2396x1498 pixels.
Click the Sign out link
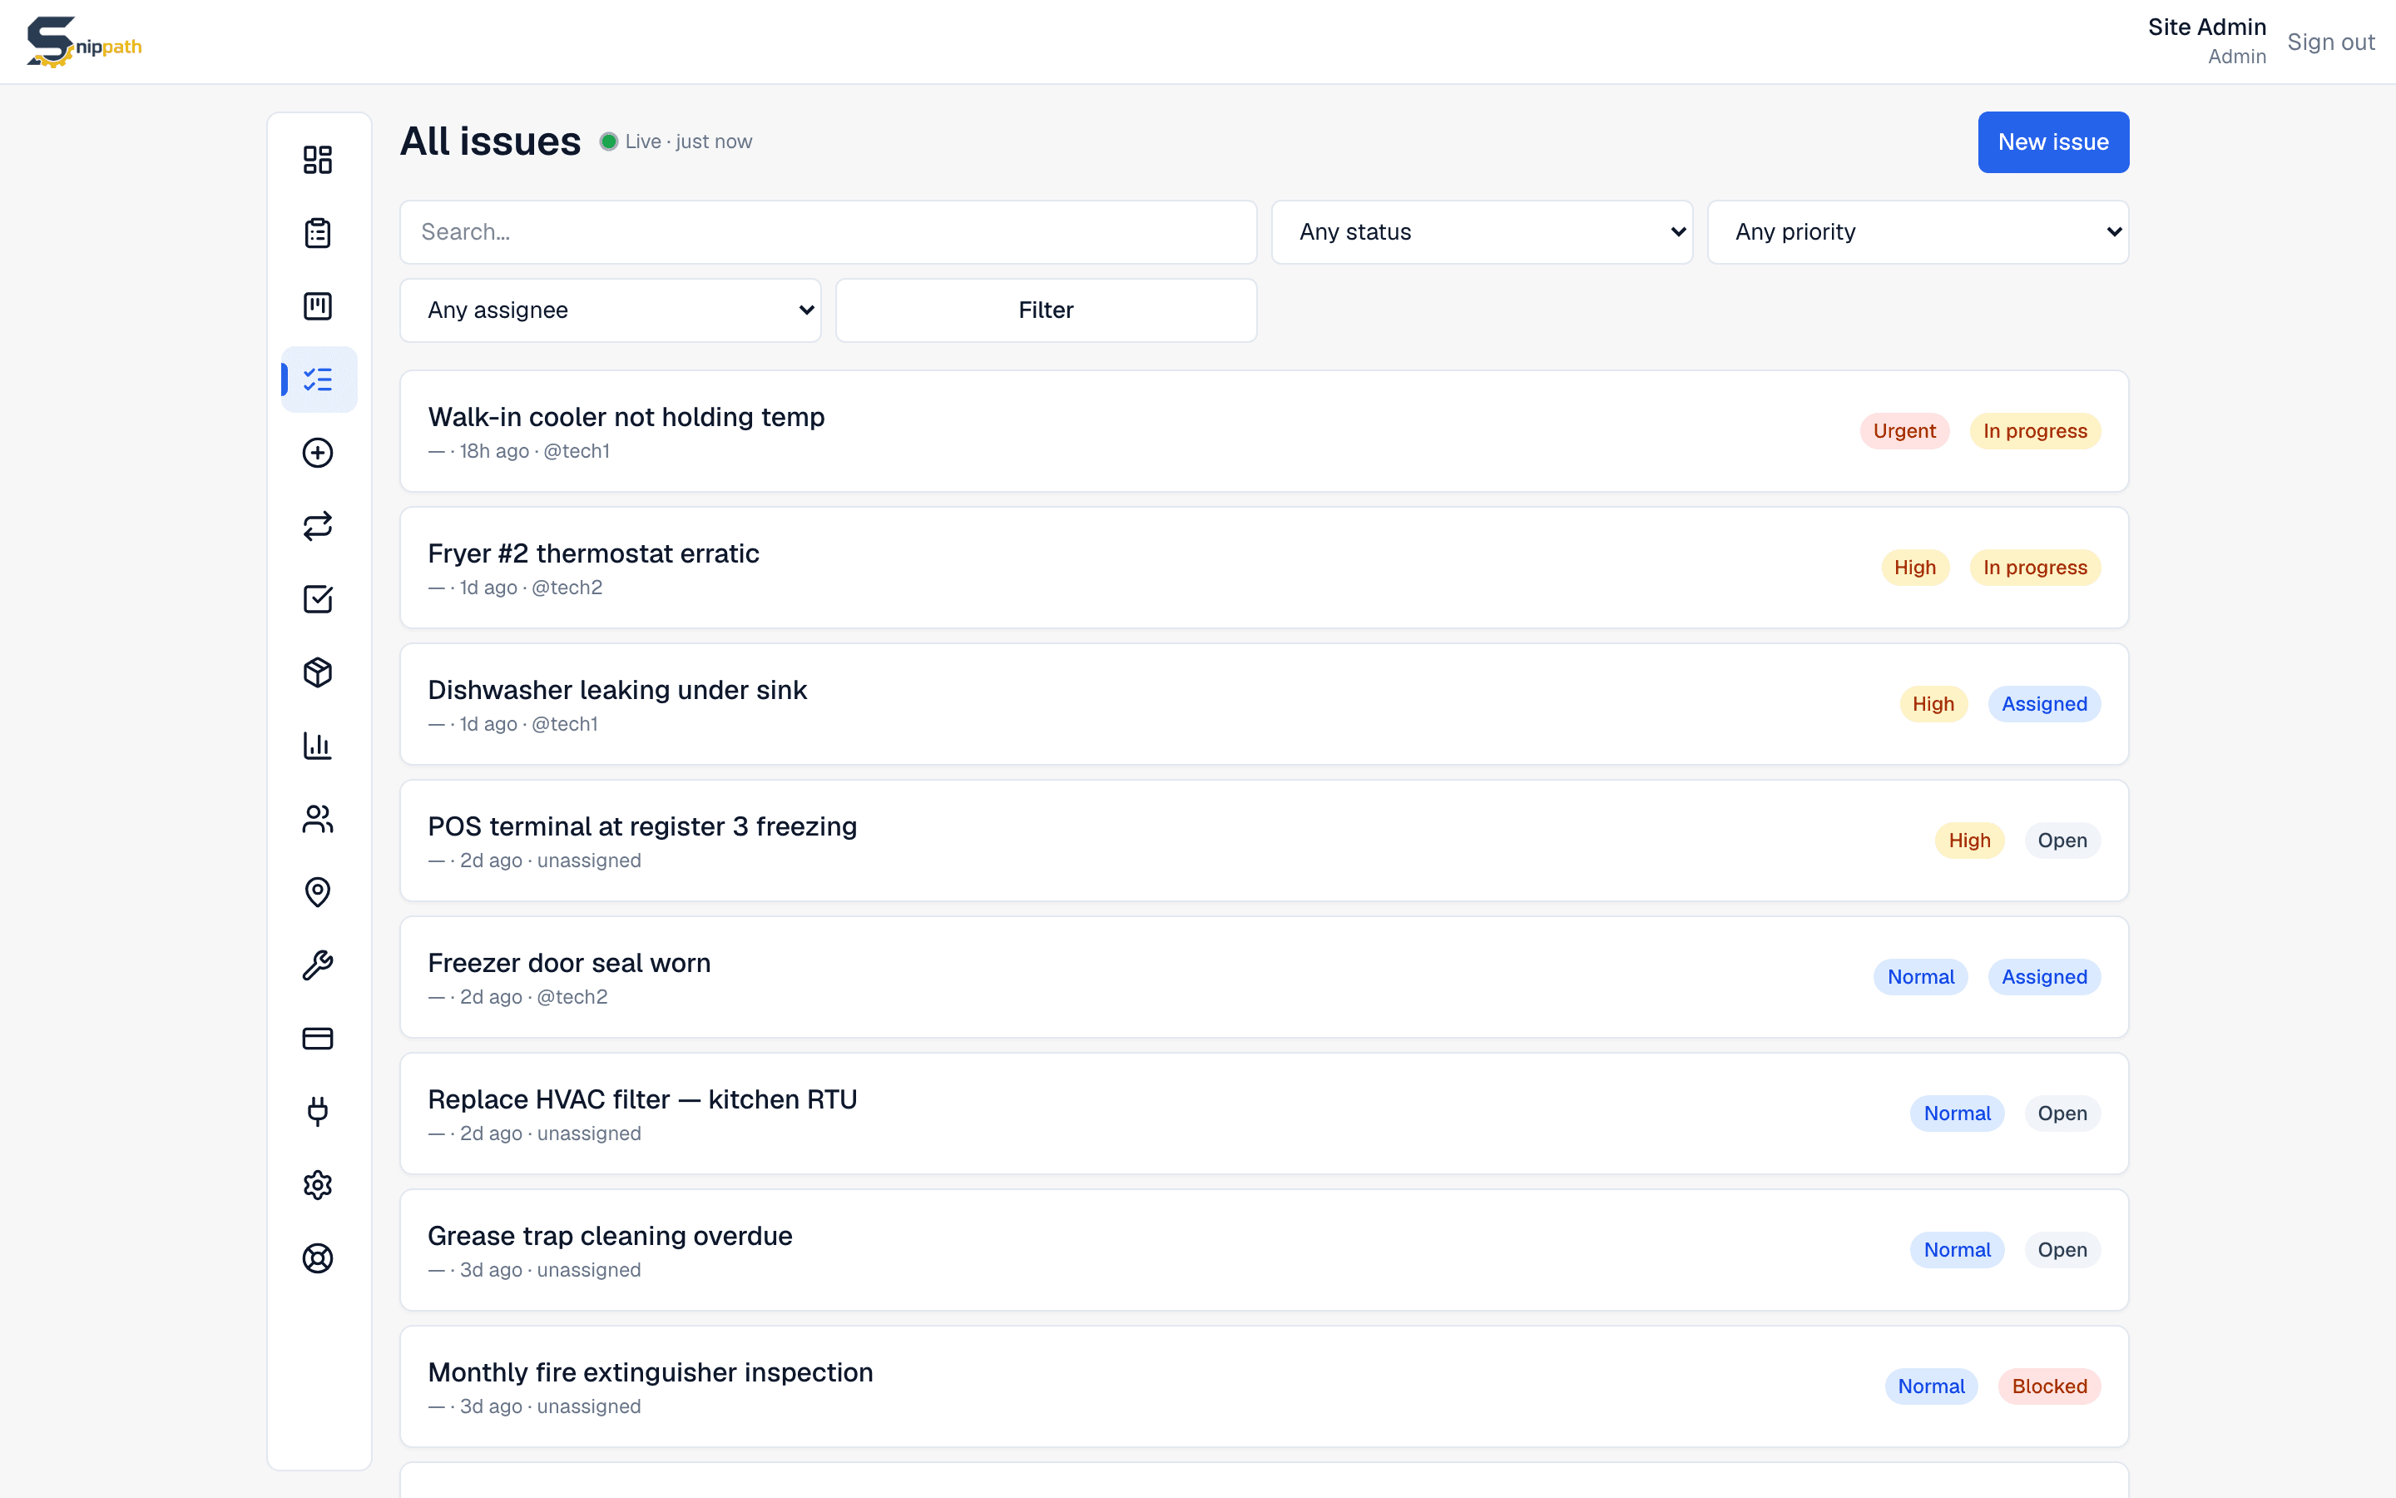(2330, 42)
